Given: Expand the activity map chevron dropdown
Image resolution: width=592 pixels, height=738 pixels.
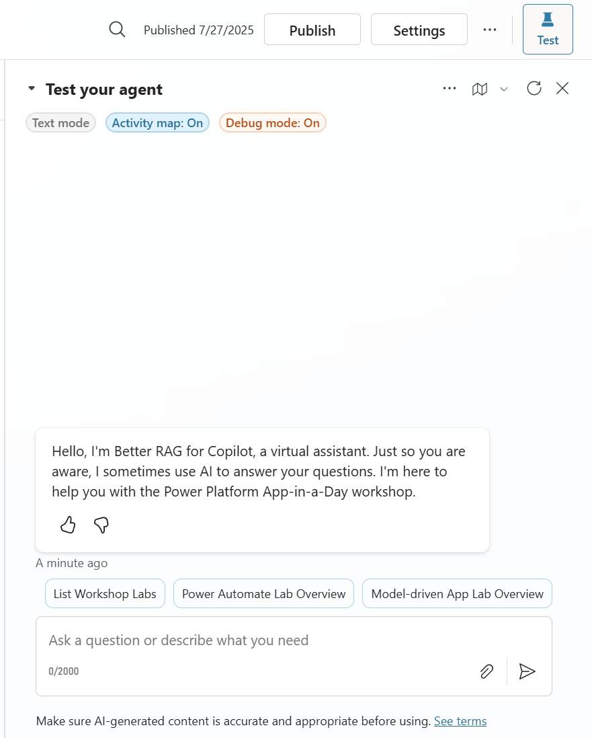Looking at the screenshot, I should (503, 89).
